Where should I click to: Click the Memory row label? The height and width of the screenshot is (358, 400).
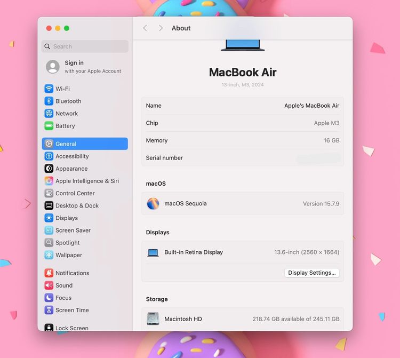[157, 140]
